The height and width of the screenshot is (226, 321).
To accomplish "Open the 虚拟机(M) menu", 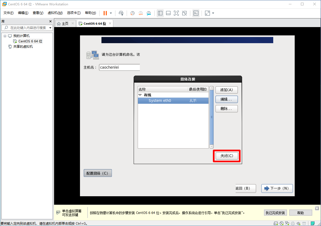I will tap(55, 13).
